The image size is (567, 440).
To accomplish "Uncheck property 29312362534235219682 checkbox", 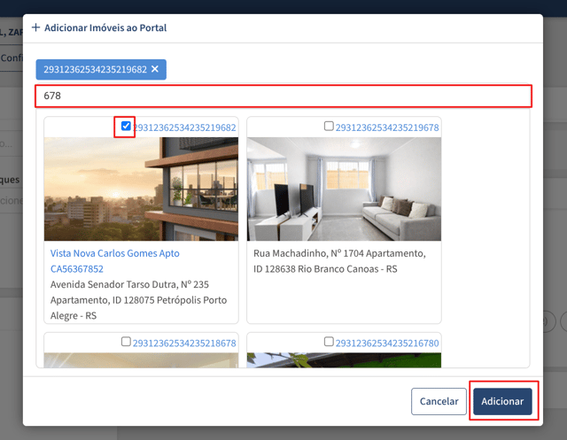I will coord(126,126).
